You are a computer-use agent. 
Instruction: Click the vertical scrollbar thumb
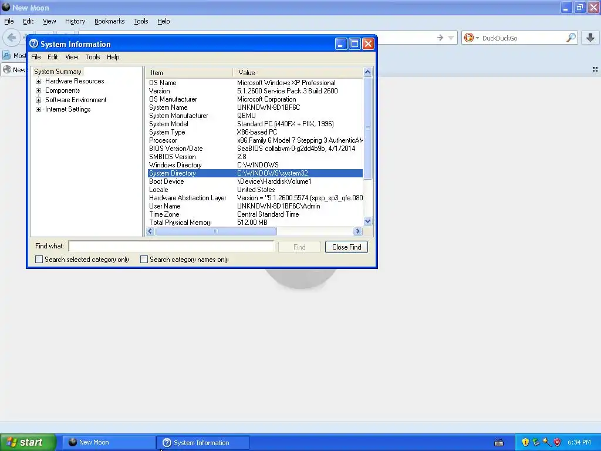[367, 128]
